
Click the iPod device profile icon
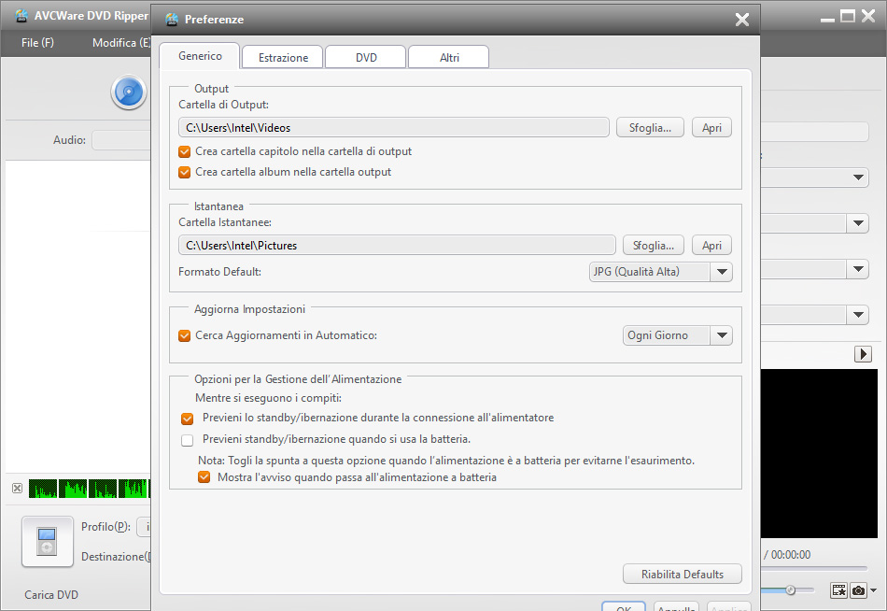coord(47,542)
